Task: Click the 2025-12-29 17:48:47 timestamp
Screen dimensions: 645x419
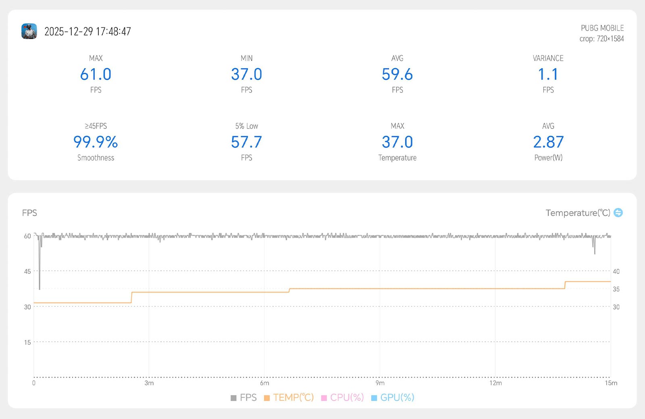Action: tap(87, 31)
